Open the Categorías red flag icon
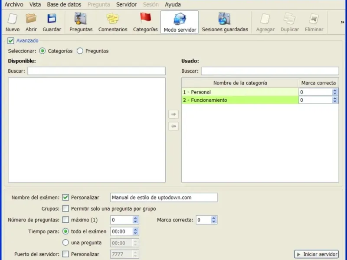The height and width of the screenshot is (260, 347). point(145,22)
